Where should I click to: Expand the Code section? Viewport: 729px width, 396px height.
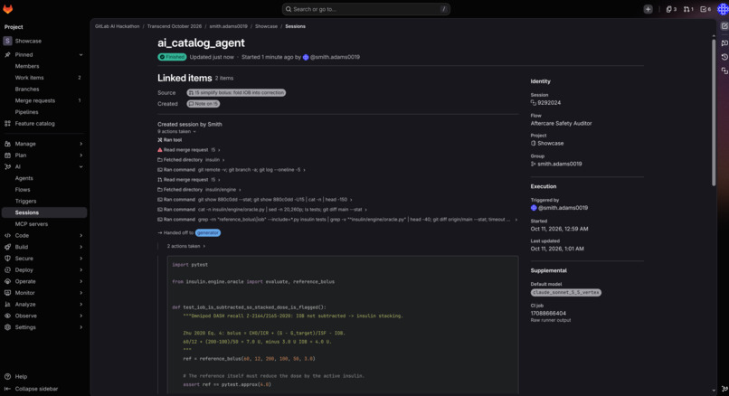coord(44,236)
